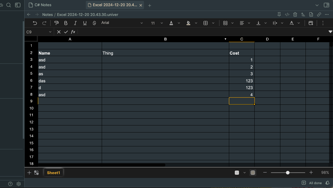333x188 pixels.
Task: Expand horizontal alignment options arrow
Action: (249, 23)
